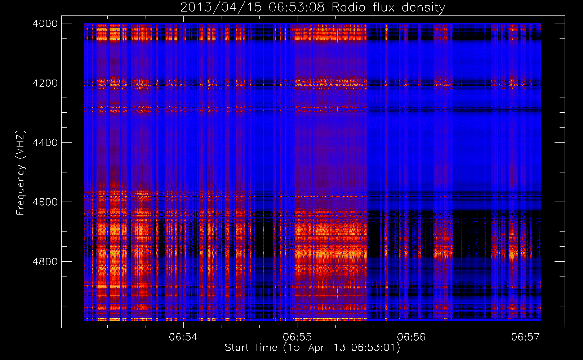This screenshot has width=583, height=360.
Task: Select the 4400 frequency tick label
Action: click(x=45, y=143)
